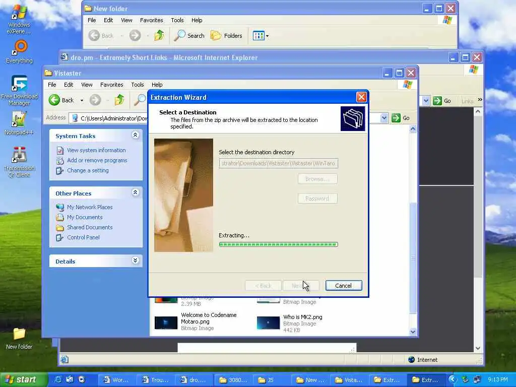Viewport: 516px width, 387px height.
Task: Click system tray expand arrow
Action: [453, 380]
